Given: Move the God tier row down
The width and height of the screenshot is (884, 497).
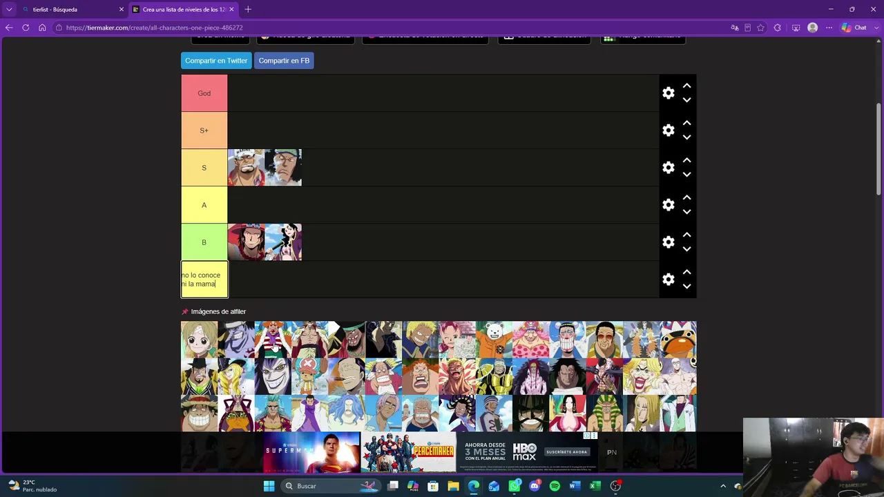Looking at the screenshot, I should pyautogui.click(x=686, y=100).
